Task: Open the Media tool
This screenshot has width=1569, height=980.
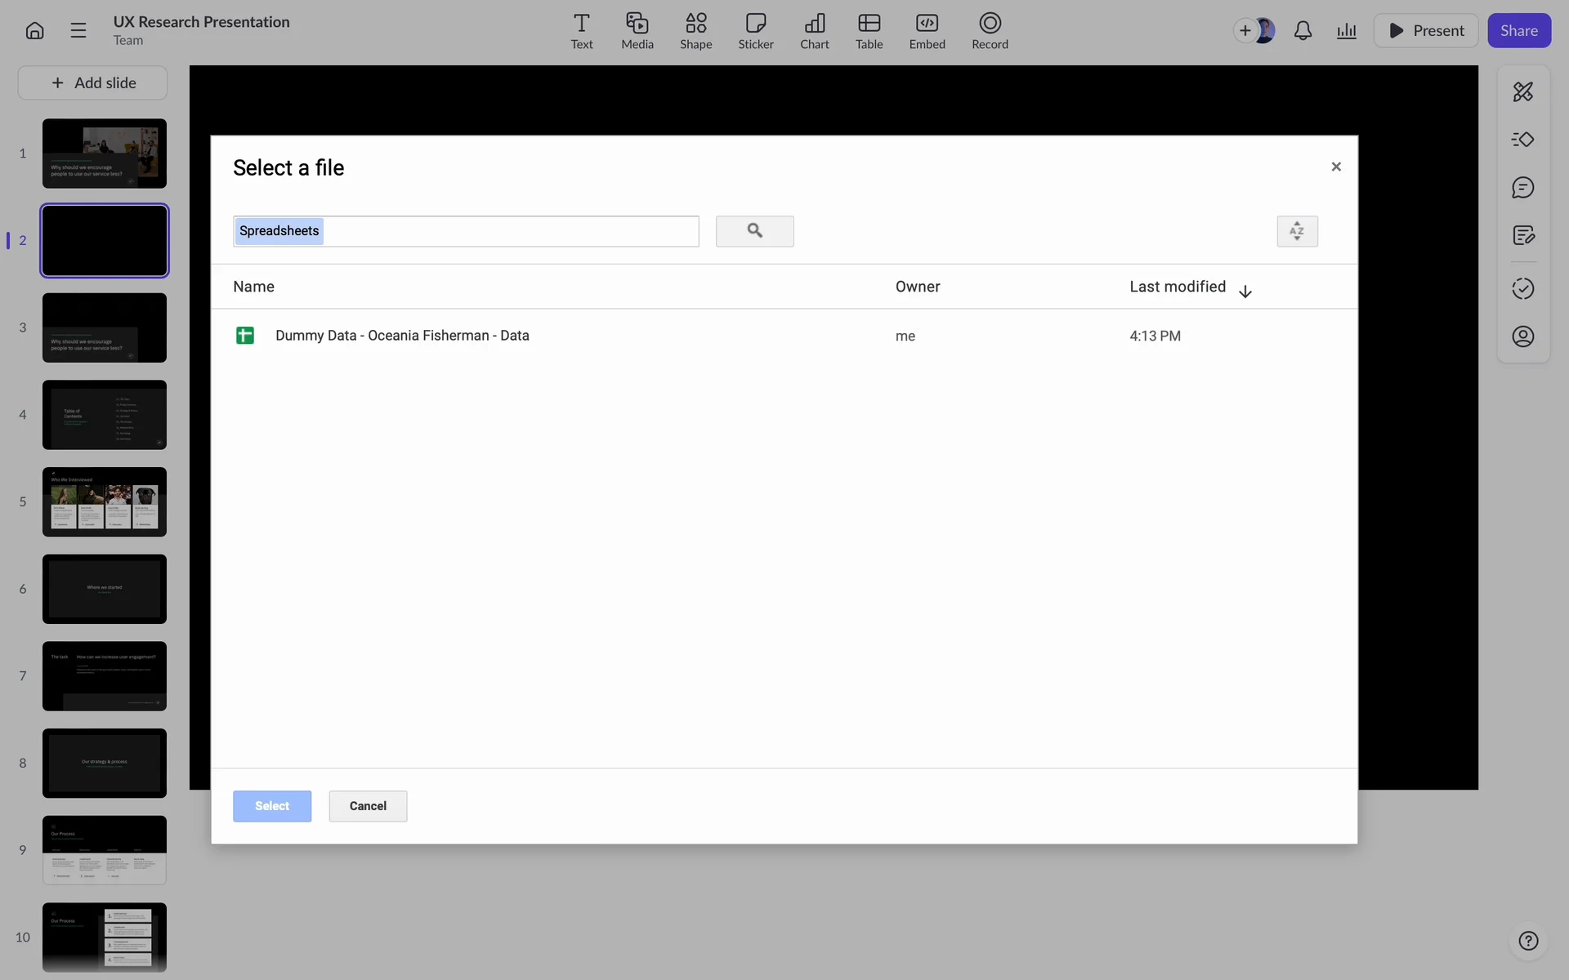Action: 637,31
